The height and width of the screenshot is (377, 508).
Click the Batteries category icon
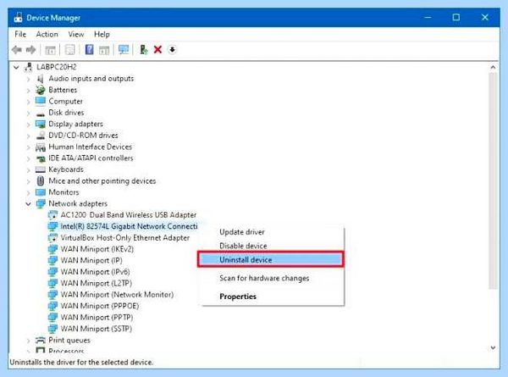click(40, 90)
